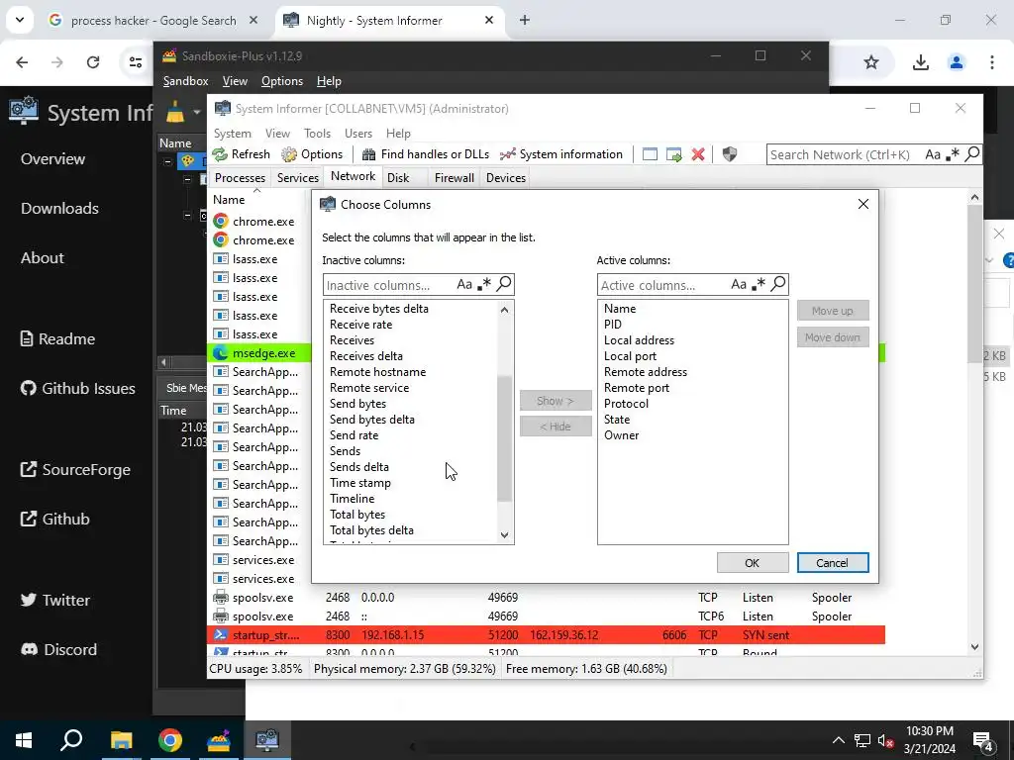The width and height of the screenshot is (1014, 760).
Task: Open Chrome downloads icon
Action: tap(920, 62)
